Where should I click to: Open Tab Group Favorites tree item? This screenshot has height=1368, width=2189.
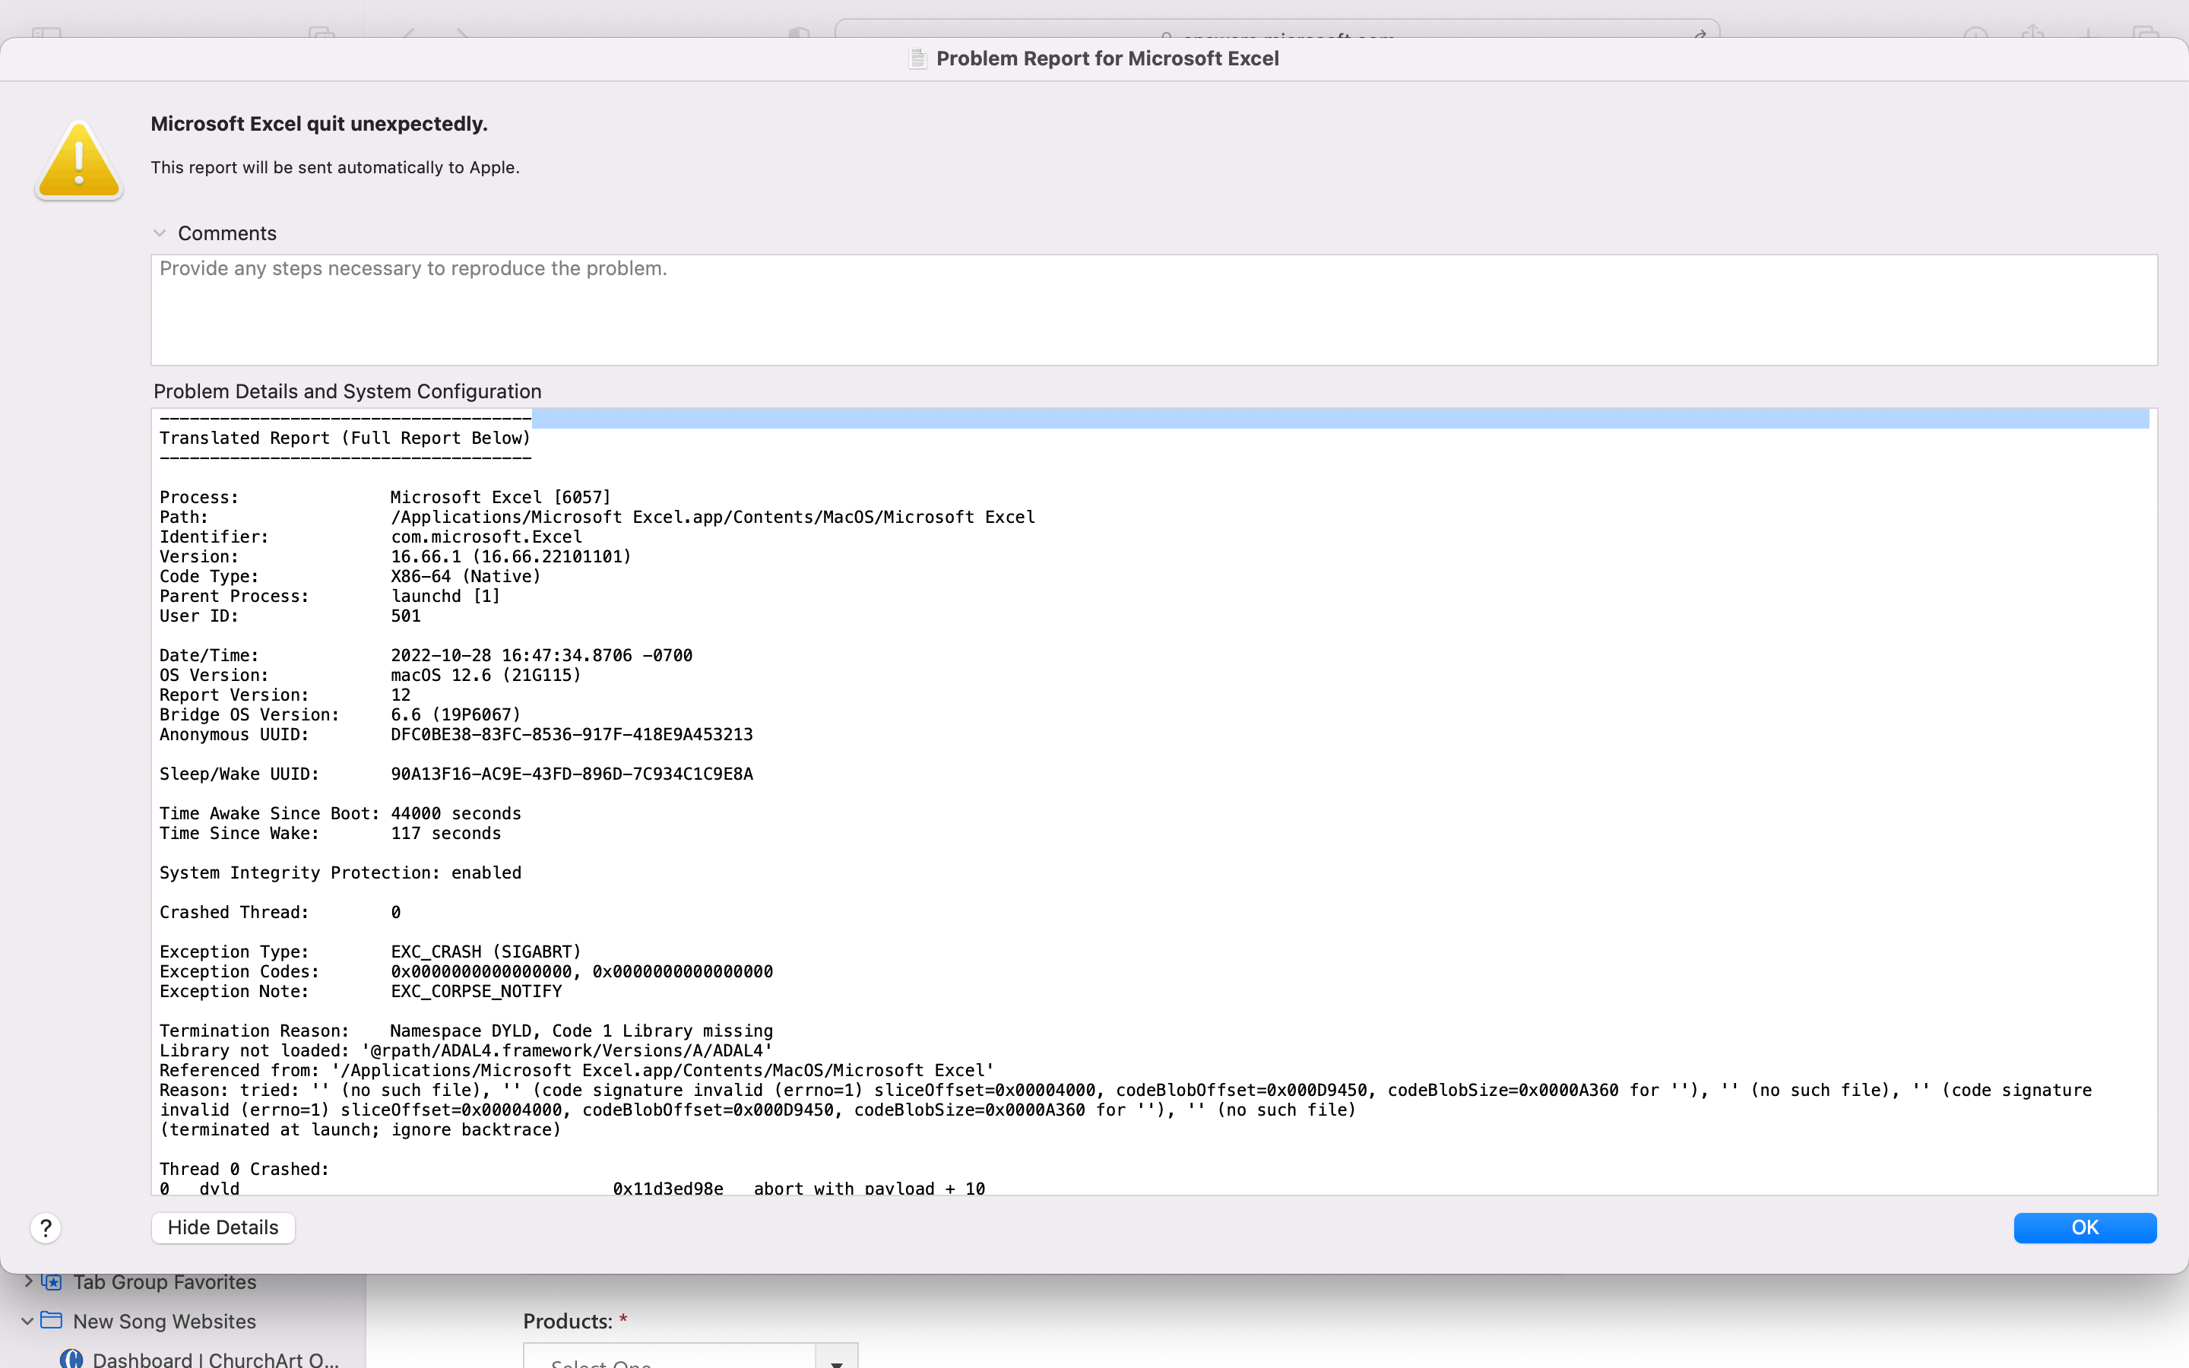[x=27, y=1281]
